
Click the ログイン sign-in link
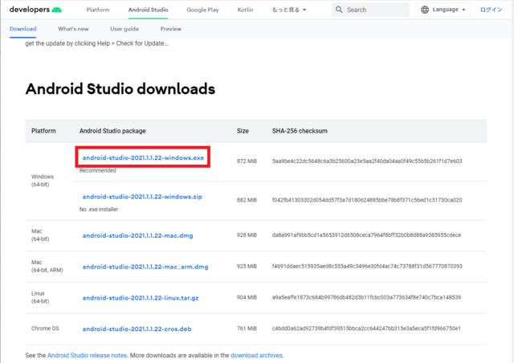(491, 10)
